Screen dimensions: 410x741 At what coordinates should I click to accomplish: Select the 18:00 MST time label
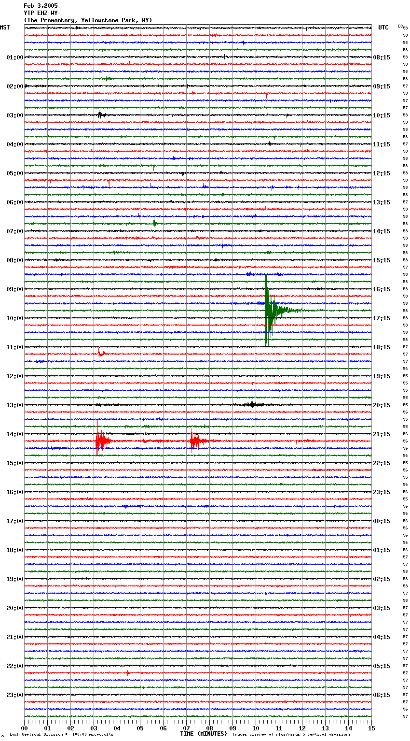point(15,550)
